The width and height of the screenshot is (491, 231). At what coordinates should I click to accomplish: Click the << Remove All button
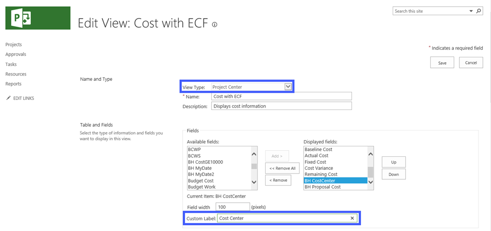click(282, 168)
